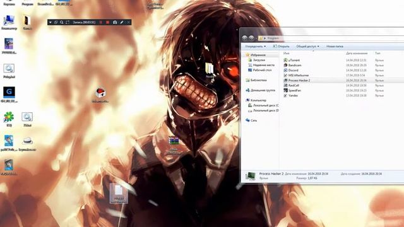
Task: Select the WinRAR archive icon on desktop
Action: tap(174, 141)
